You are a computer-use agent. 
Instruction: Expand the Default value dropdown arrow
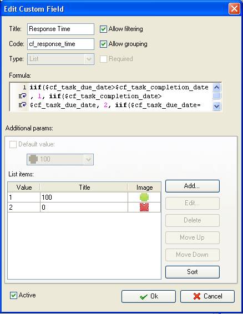88,159
